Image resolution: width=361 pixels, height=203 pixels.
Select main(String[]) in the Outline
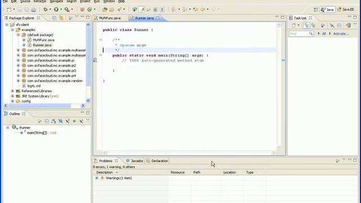tap(37, 133)
